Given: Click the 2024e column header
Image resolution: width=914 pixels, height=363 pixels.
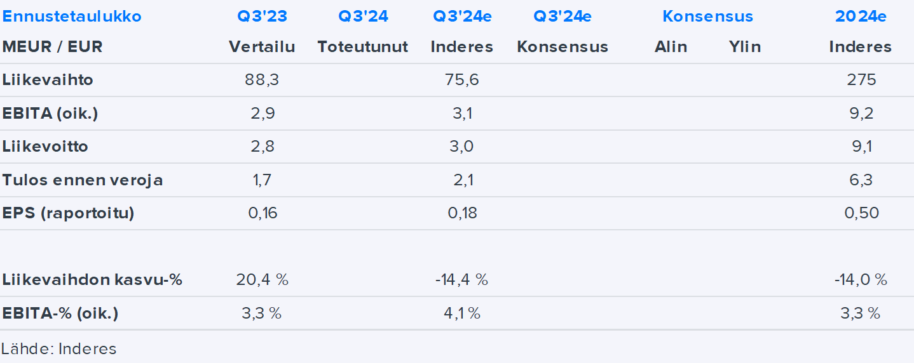Looking at the screenshot, I should tap(861, 16).
